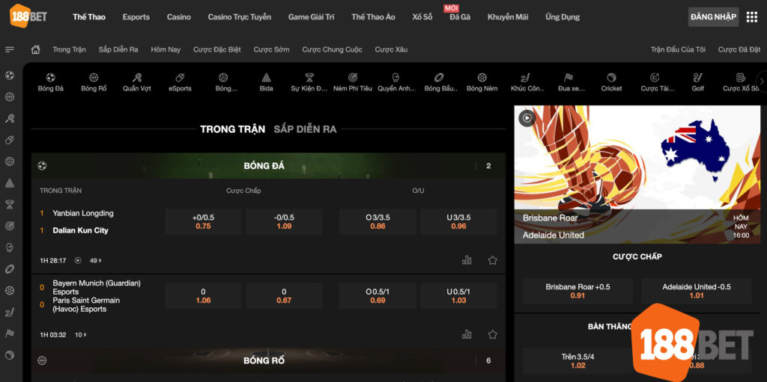This screenshot has width=767, height=382.
Task: Open Trong Trận sub-navigation link
Action: [x=69, y=49]
